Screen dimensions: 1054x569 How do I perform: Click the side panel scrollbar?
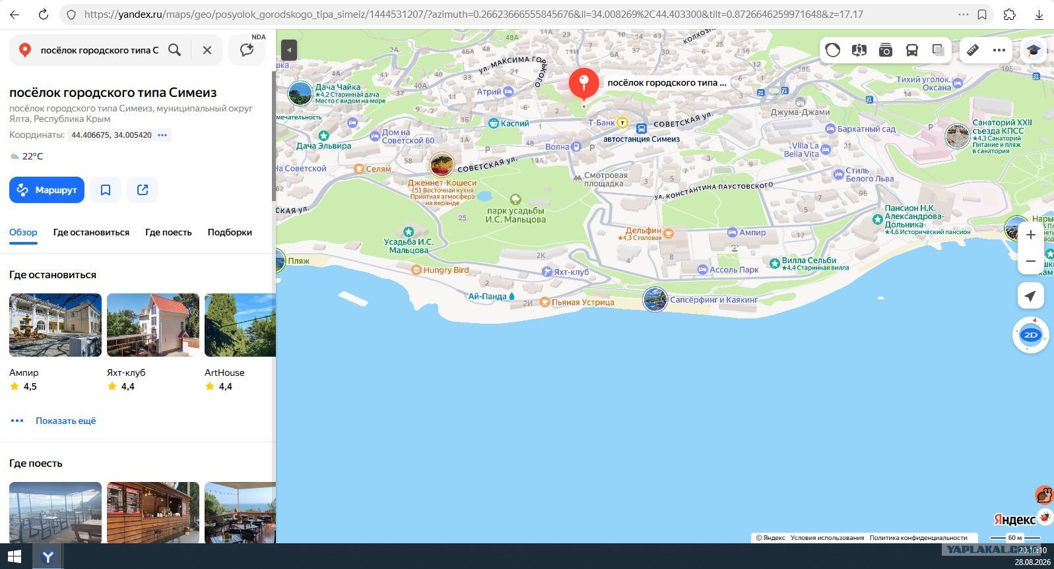(x=274, y=135)
